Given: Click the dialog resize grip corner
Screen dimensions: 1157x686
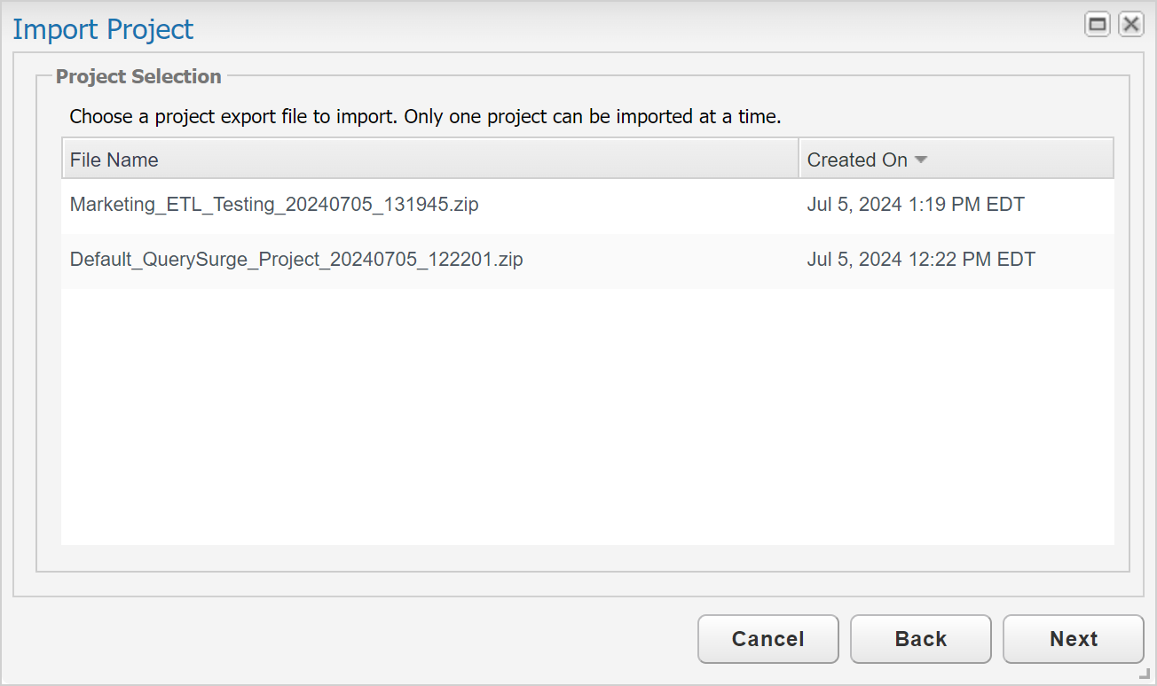Looking at the screenshot, I should (x=1149, y=678).
